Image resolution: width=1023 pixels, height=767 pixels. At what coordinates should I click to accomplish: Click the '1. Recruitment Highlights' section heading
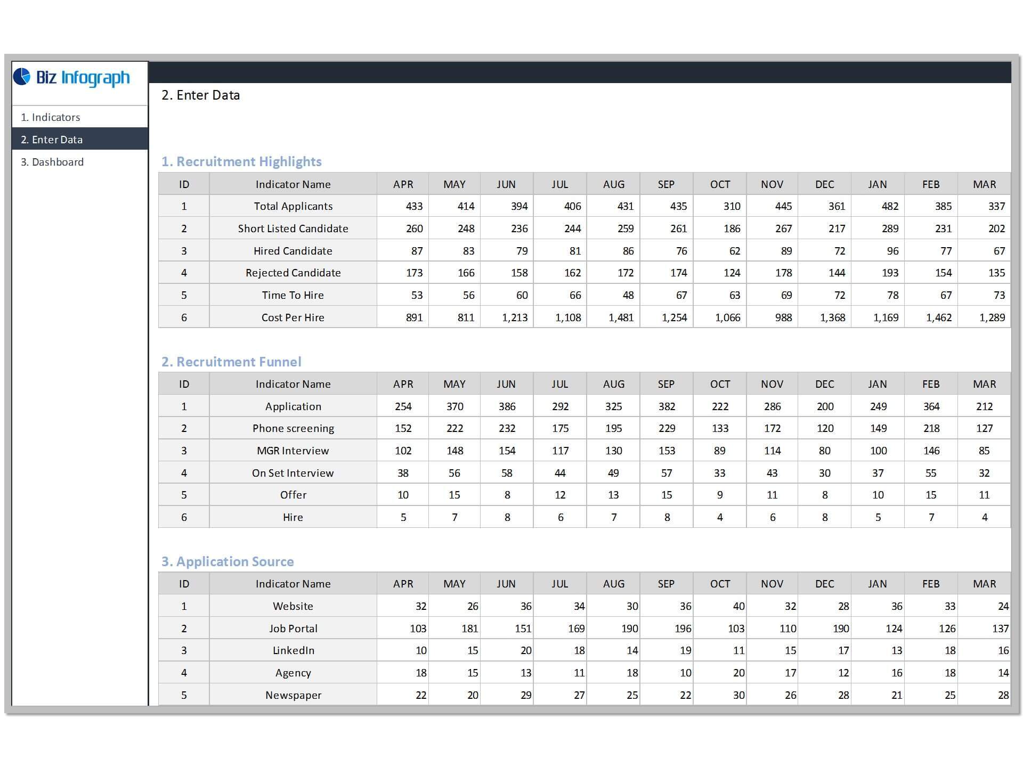(241, 161)
